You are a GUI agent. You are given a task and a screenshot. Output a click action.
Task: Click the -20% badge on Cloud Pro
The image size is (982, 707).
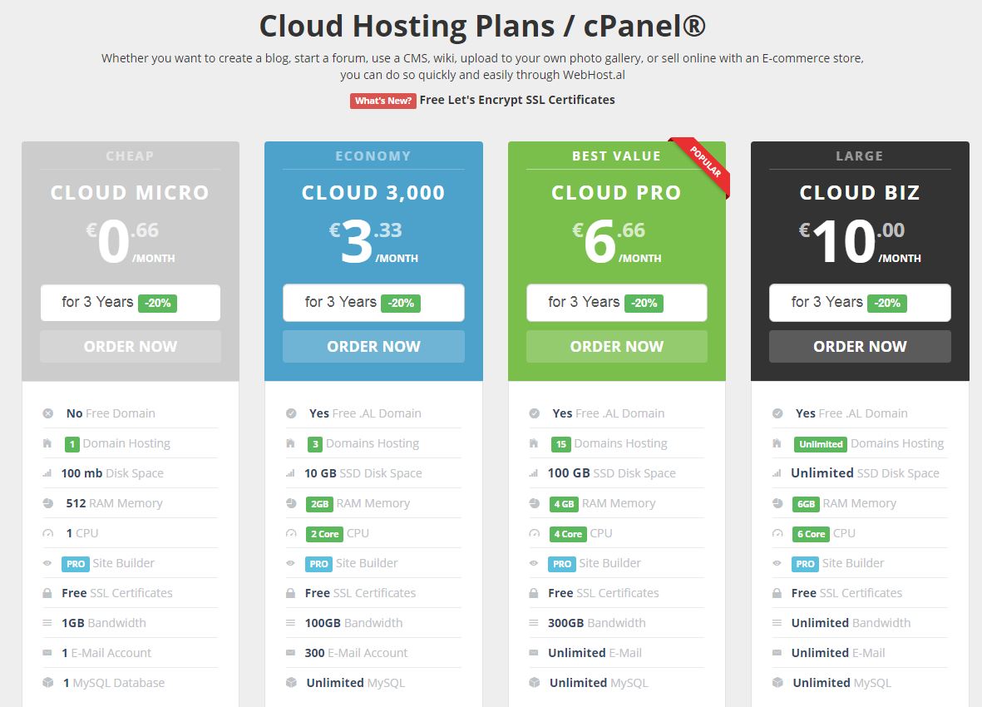coord(644,303)
